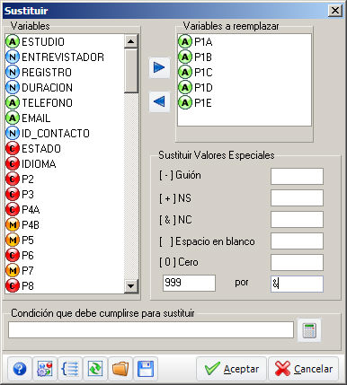Open the condition calculator icon
Viewport: 347px width, 385px height.
tap(309, 330)
